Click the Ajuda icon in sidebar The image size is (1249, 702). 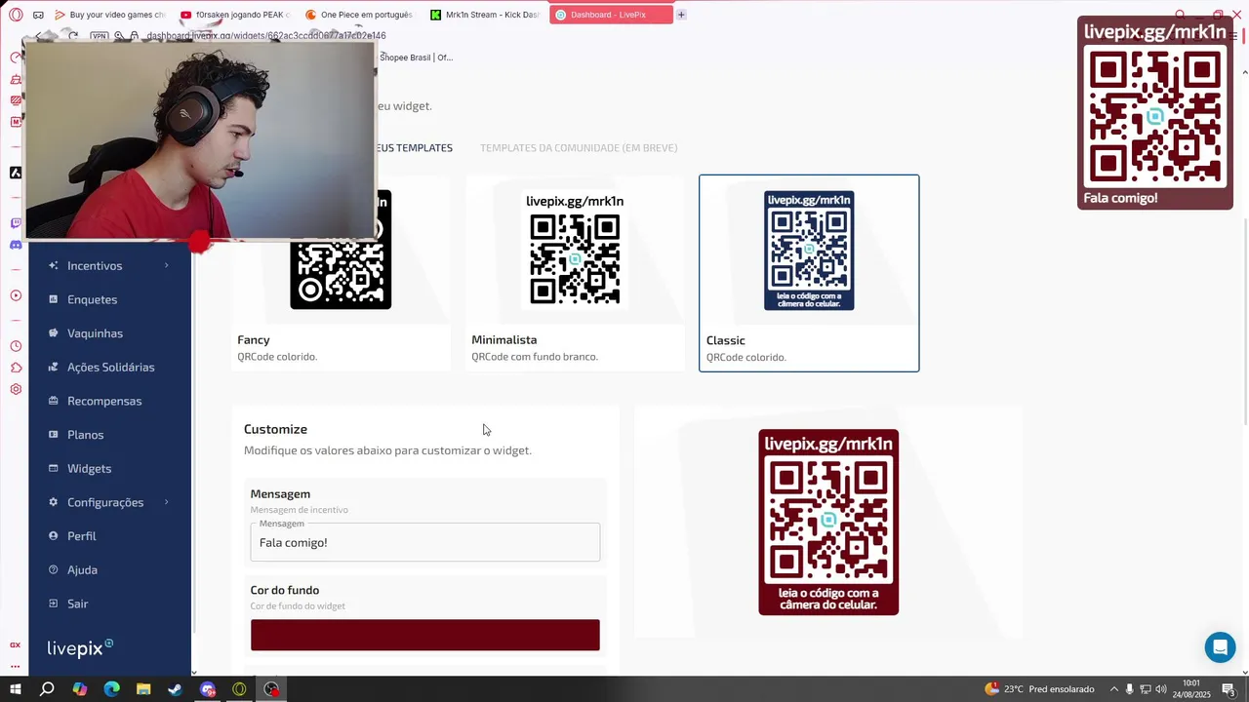click(53, 569)
